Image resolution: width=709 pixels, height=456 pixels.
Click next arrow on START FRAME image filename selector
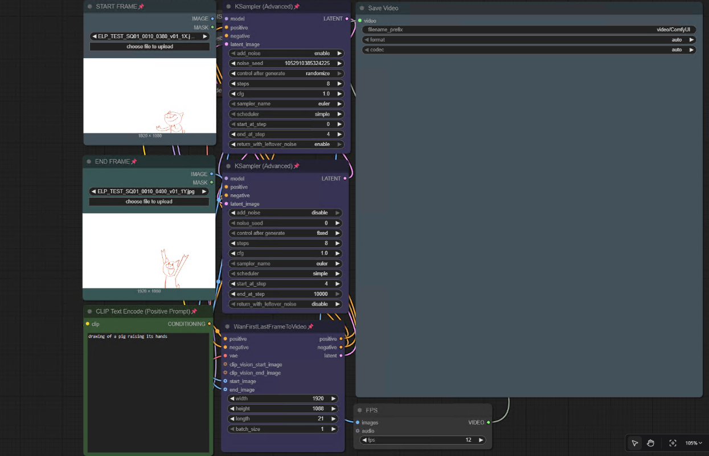205,36
